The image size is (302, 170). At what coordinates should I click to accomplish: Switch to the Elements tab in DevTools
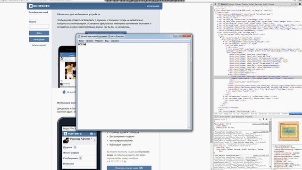pos(224,4)
